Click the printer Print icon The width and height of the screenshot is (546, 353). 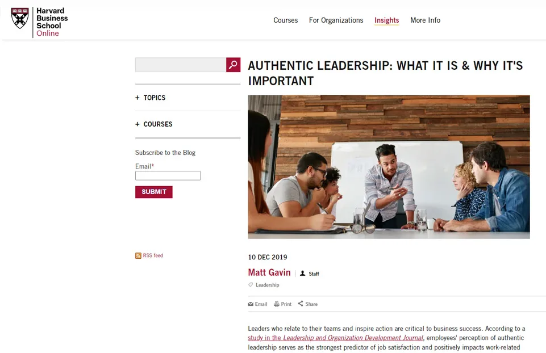click(x=277, y=304)
